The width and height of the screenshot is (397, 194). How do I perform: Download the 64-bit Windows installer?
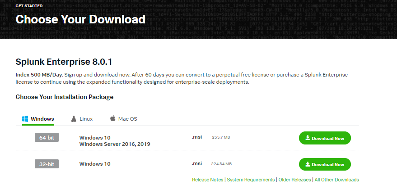325,138
